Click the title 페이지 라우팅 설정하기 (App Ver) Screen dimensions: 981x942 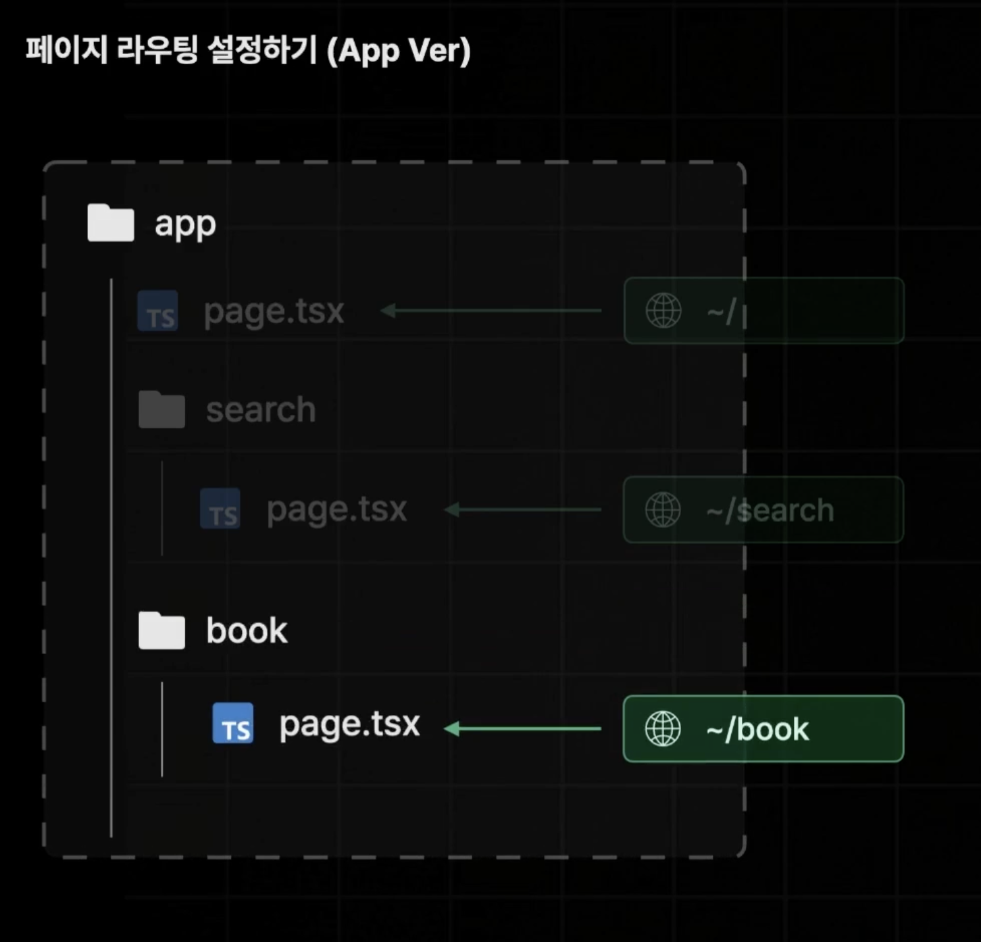(248, 51)
